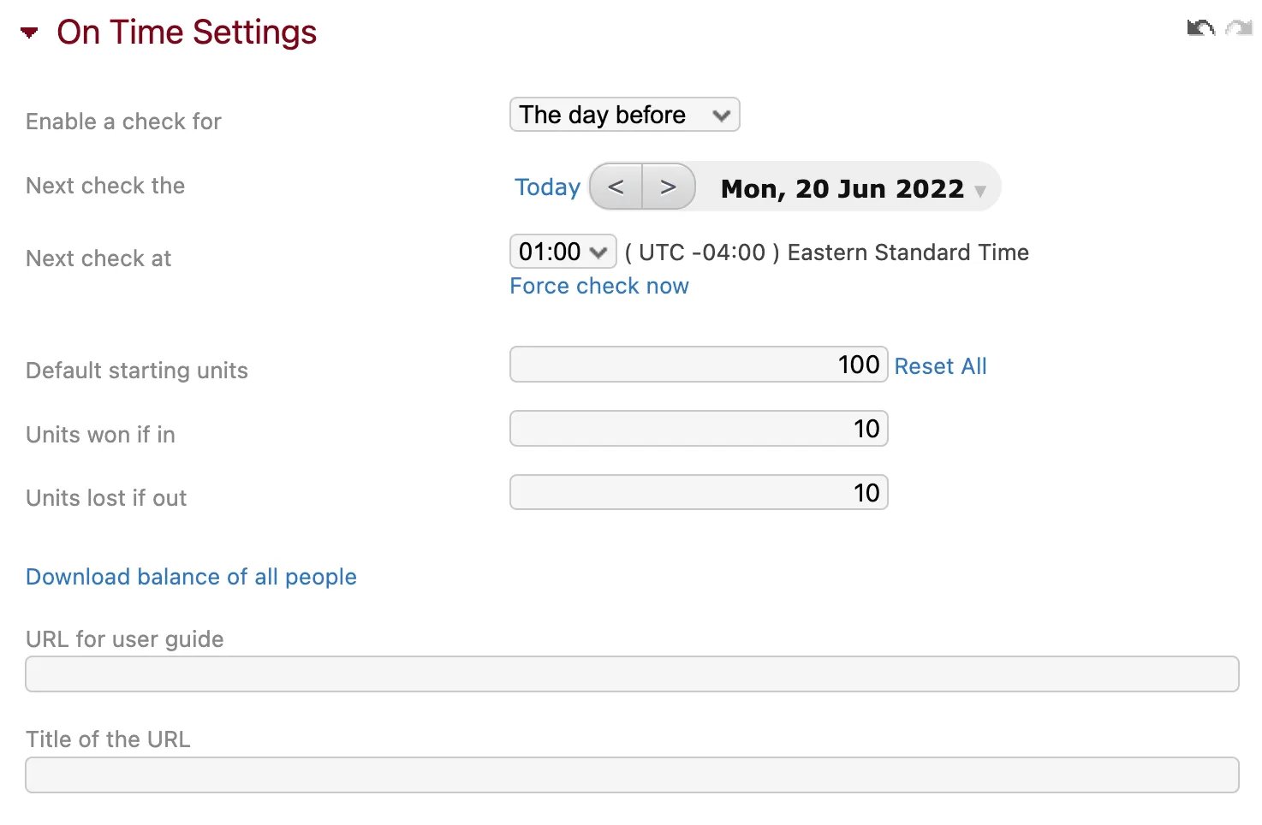Click the 'Next check at' label
This screenshot has width=1262, height=825.
[98, 258]
